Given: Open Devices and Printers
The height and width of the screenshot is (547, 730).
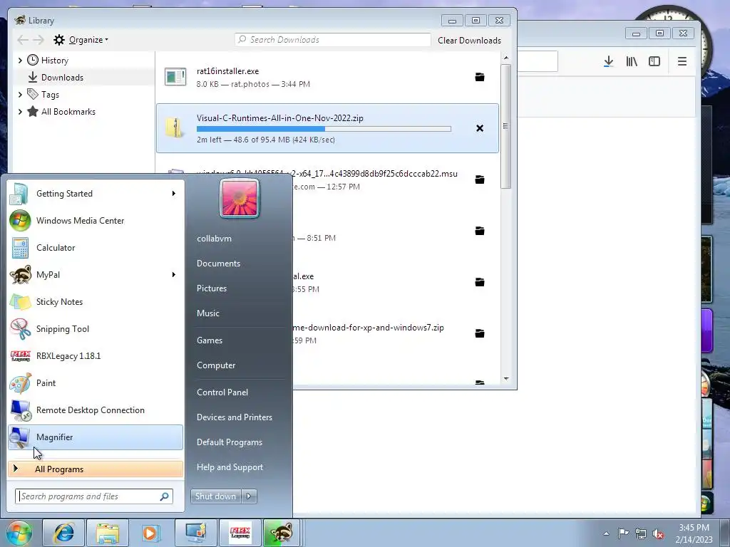Looking at the screenshot, I should tap(234, 417).
